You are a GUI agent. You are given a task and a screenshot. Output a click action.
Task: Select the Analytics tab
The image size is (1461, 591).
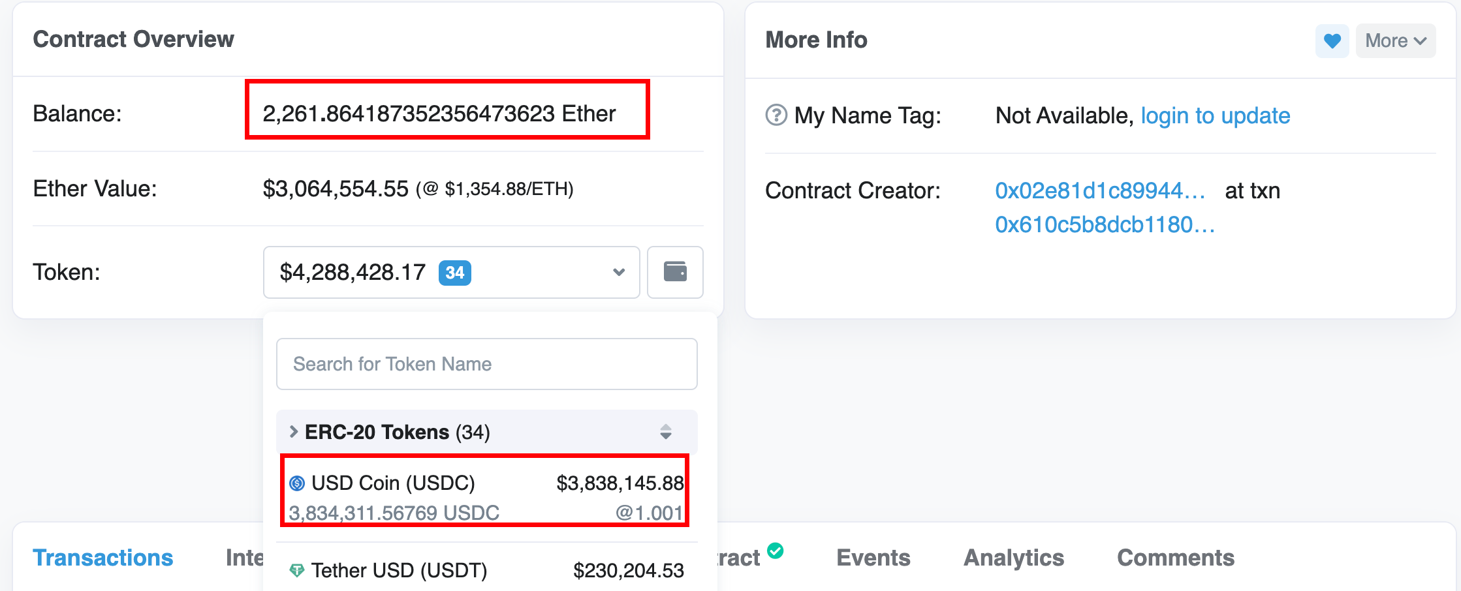[1013, 558]
